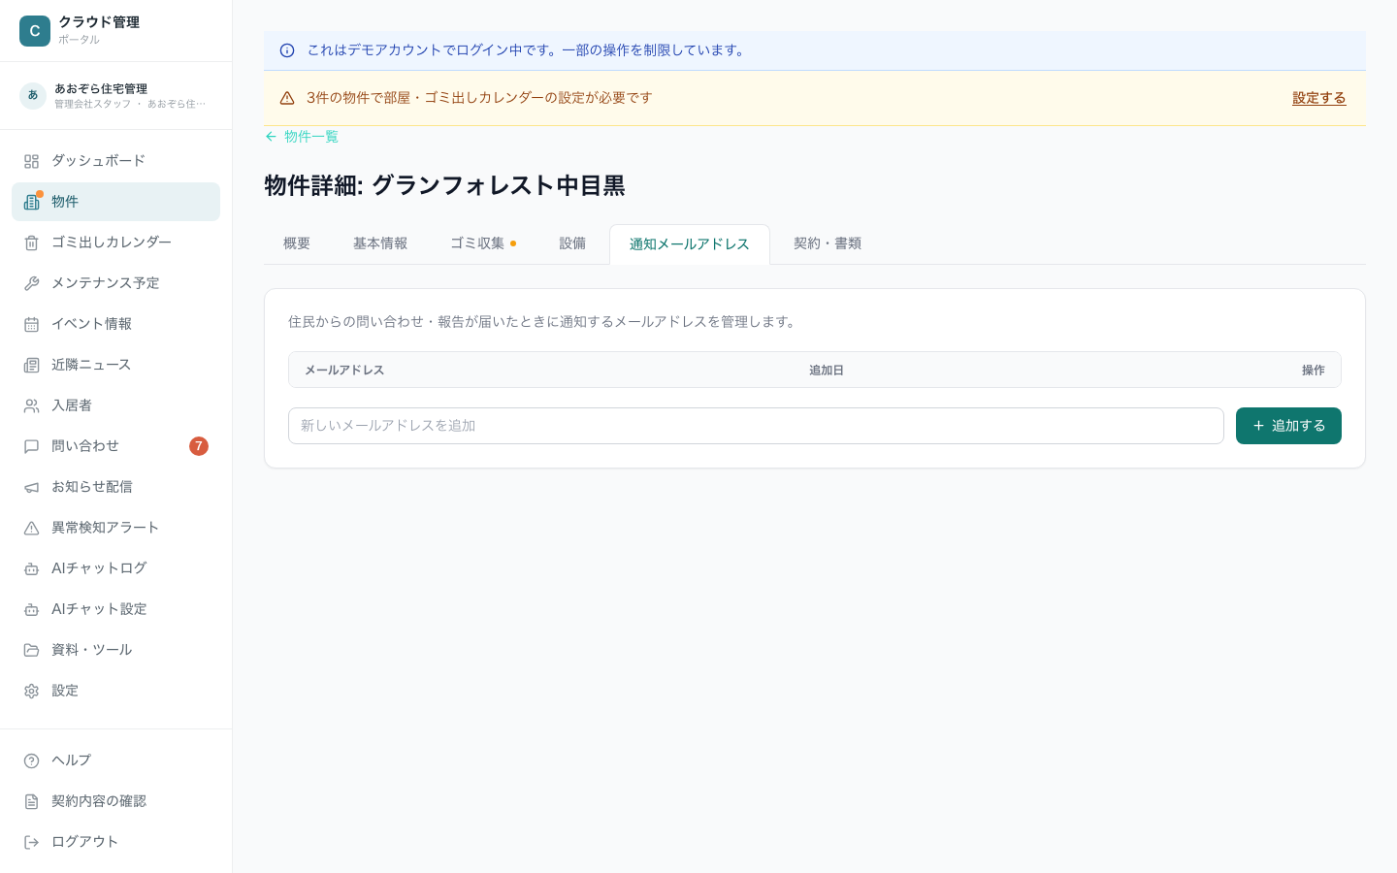Viewport: 1397px width, 873px height.
Task: Click the ログアウト menu item
Action: coord(116,842)
